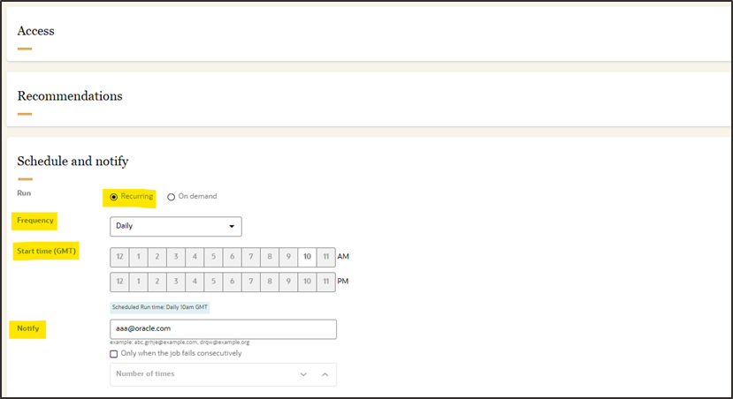Select 9 PM start hour

point(288,282)
